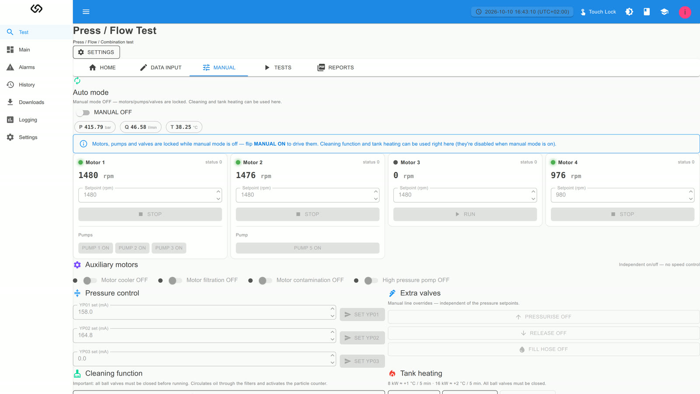Decrease Motor 4 setpoint with down arrow
Screen dimensions: 700x394
[x=691, y=199]
